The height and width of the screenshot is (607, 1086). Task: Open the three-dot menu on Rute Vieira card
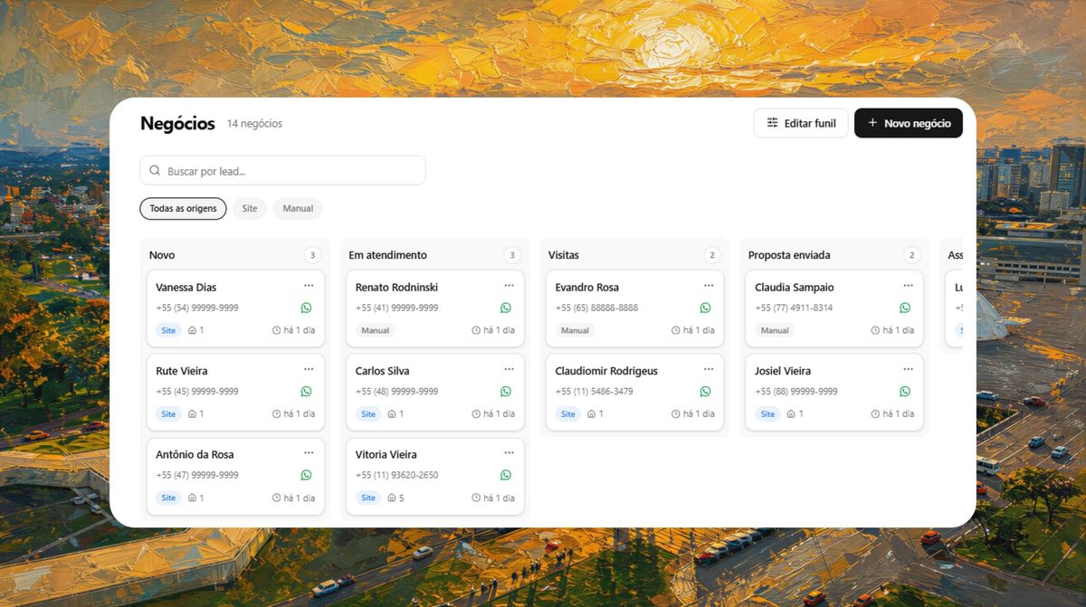click(x=309, y=369)
